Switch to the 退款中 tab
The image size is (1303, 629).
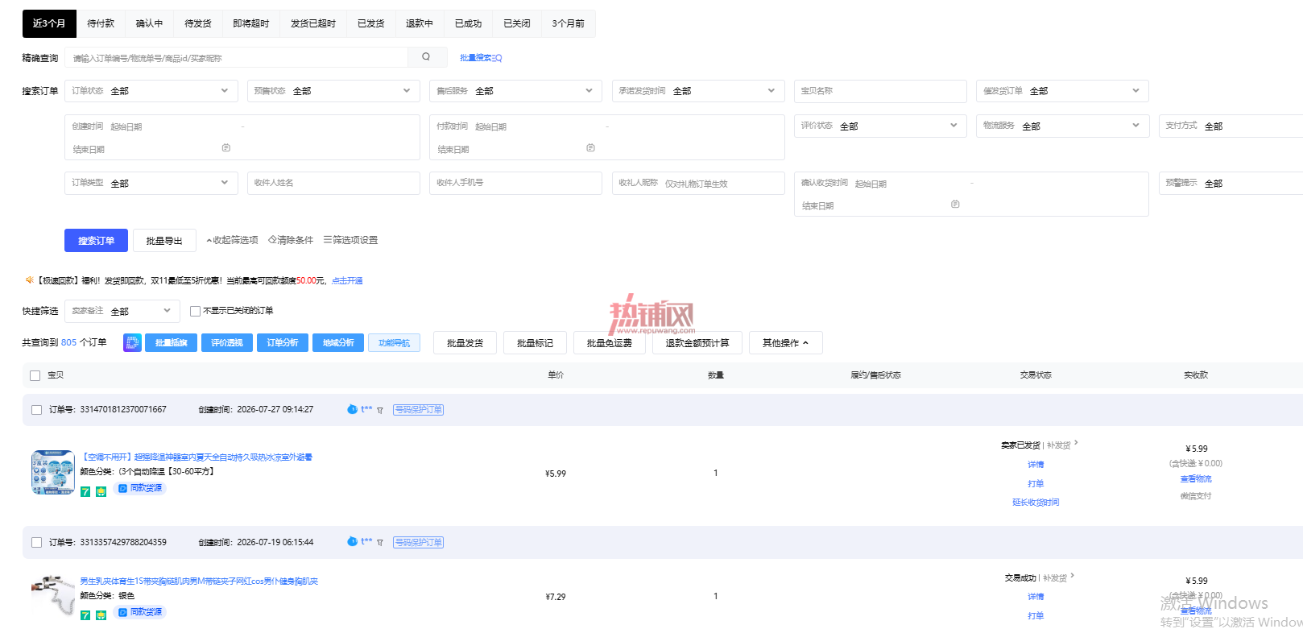[420, 23]
